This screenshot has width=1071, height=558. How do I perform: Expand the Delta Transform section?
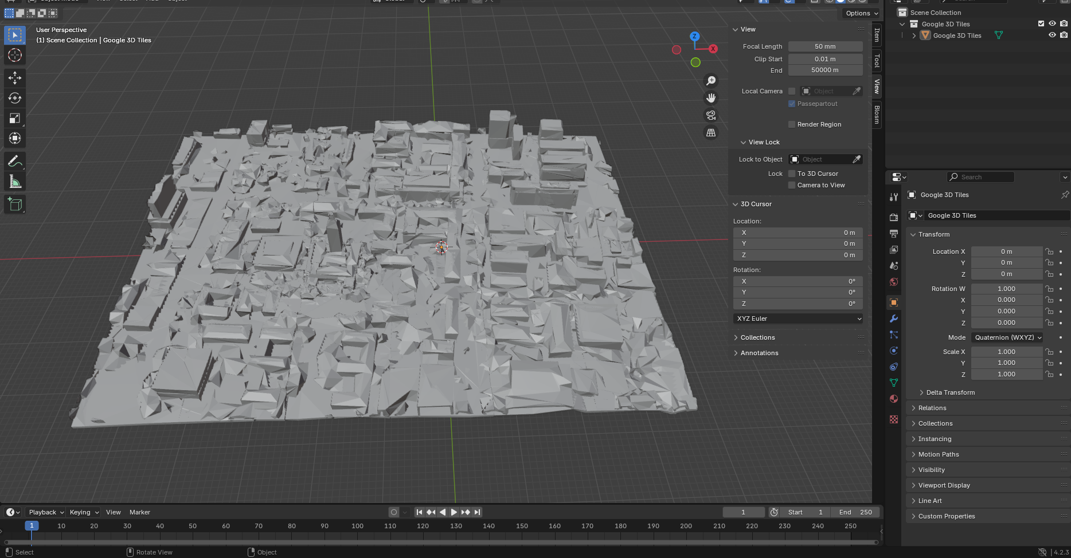pos(950,392)
